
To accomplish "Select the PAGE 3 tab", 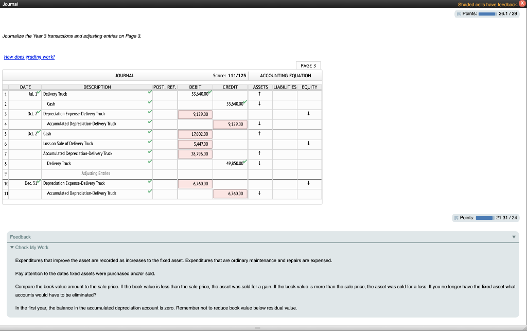I will [308, 65].
